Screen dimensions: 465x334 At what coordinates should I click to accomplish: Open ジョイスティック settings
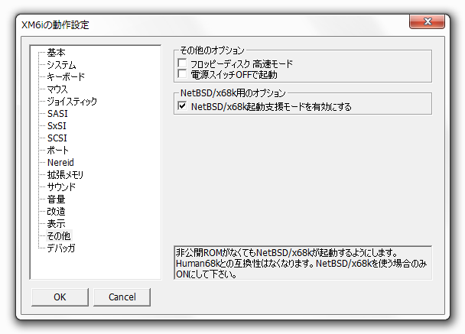72,102
